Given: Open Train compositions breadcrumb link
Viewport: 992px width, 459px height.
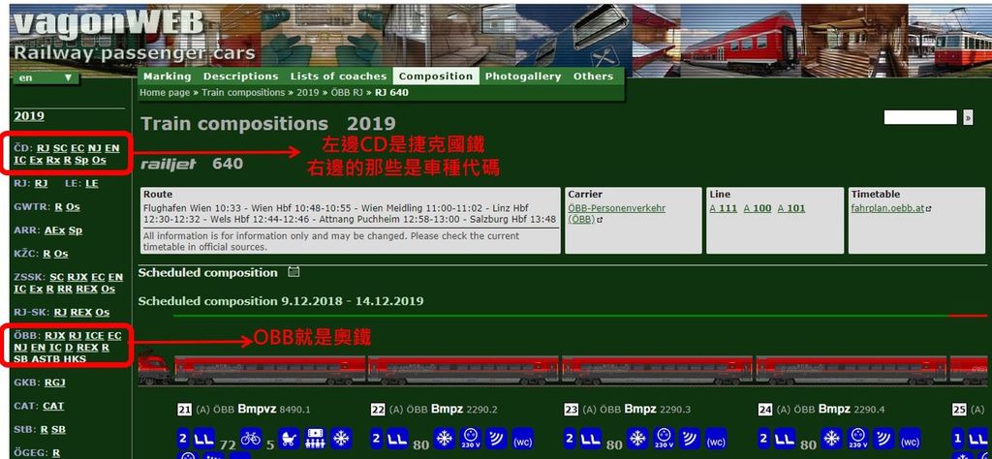Looking at the screenshot, I should 243,92.
